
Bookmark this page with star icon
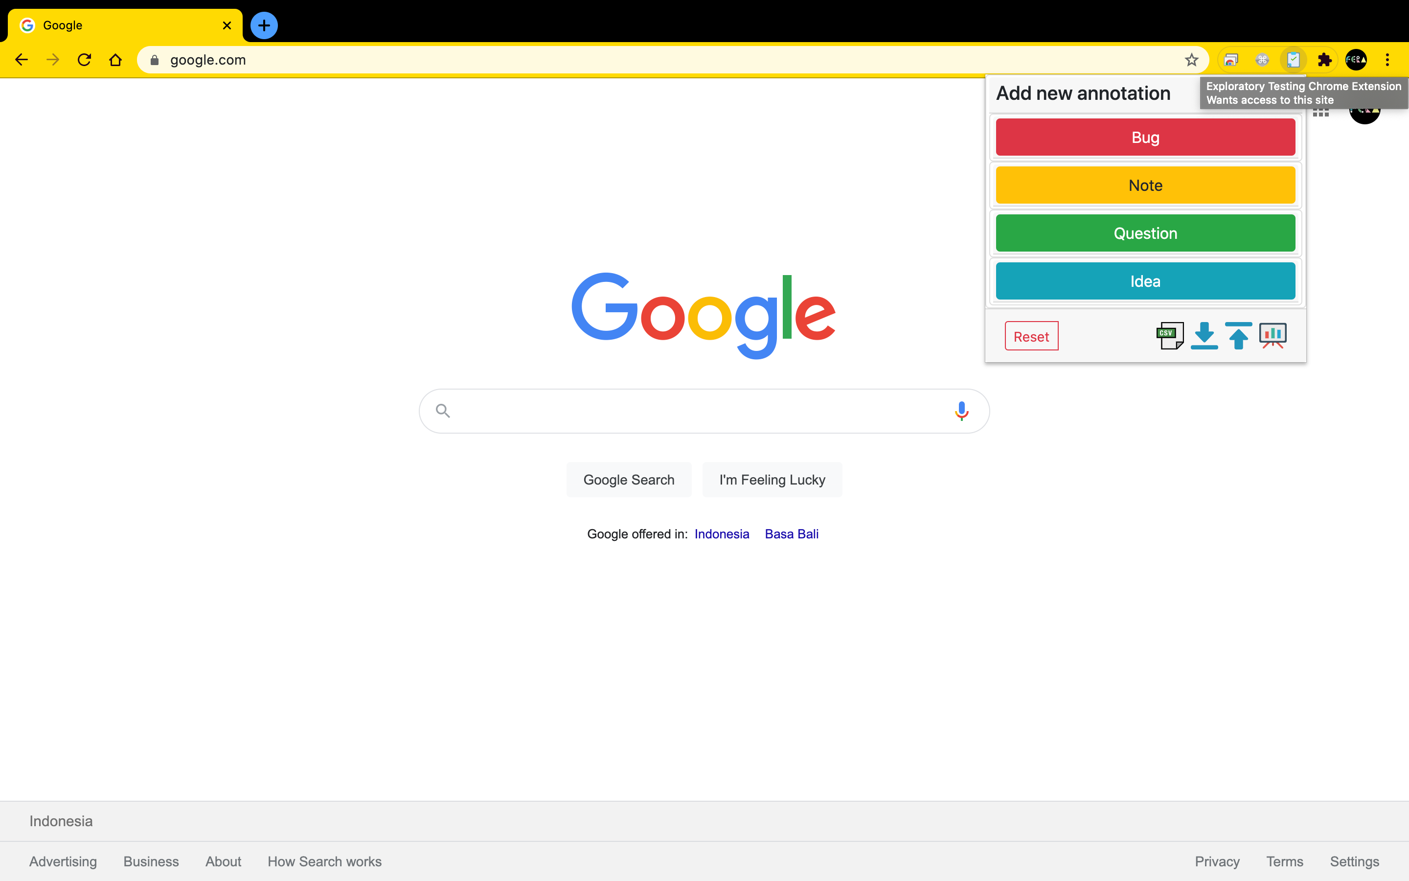(1191, 60)
